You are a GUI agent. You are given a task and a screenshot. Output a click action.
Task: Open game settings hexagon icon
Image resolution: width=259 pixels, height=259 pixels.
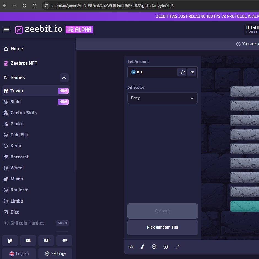tap(154, 247)
